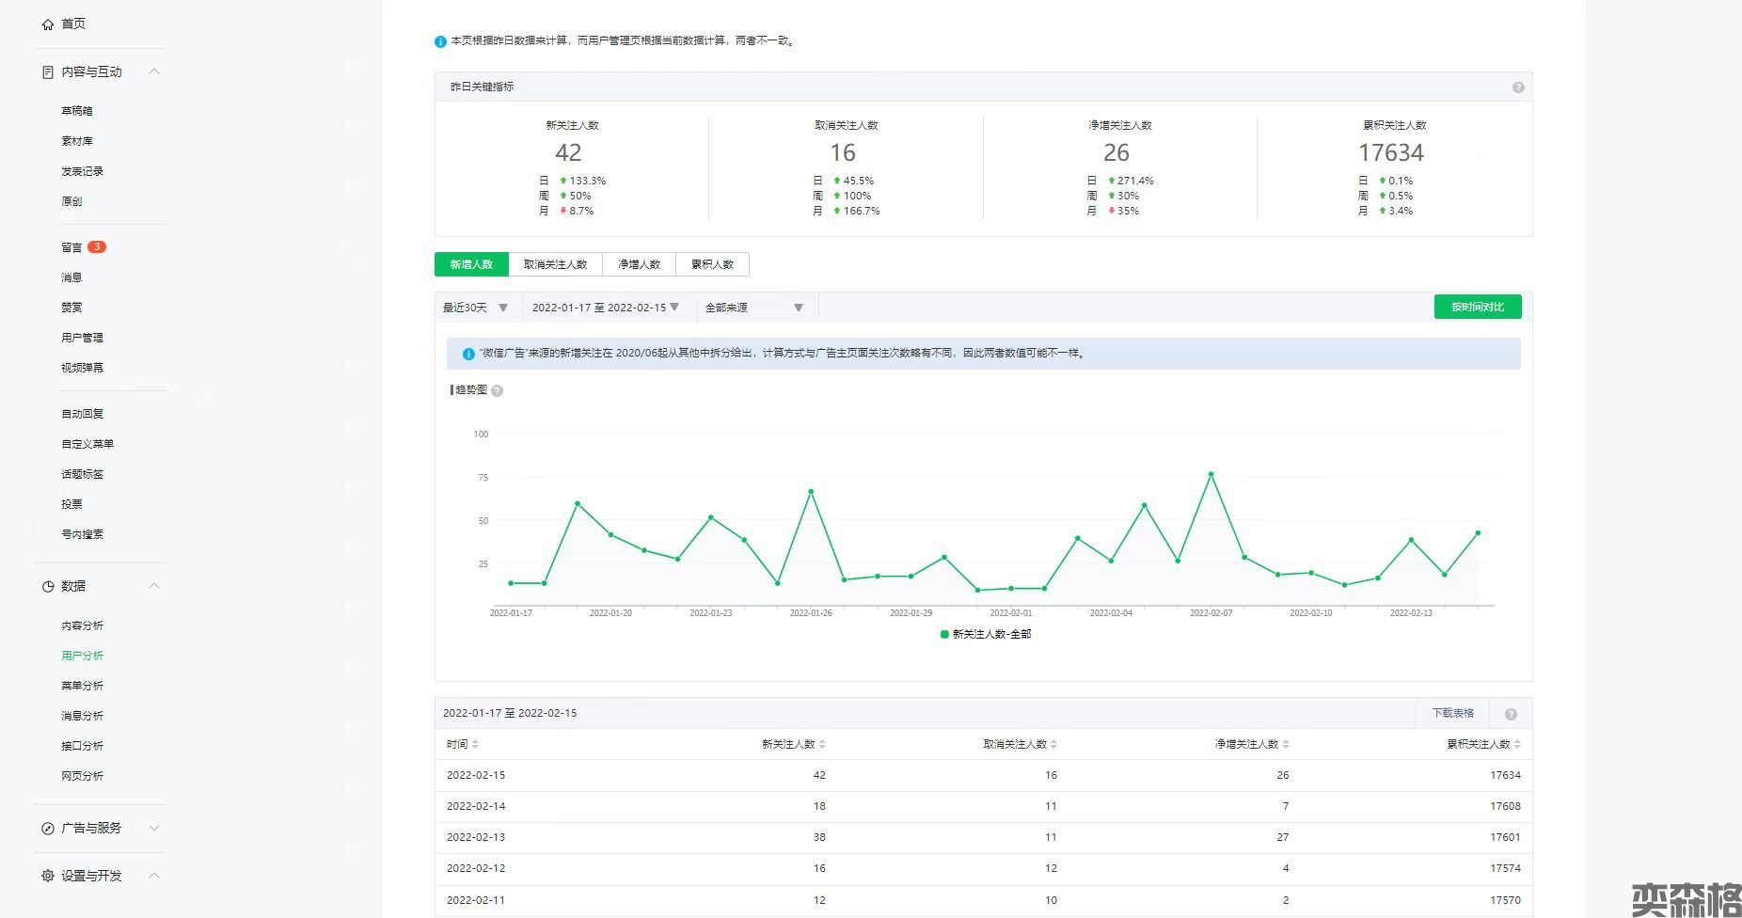
Task: Click the 设置与开发 gear icon
Action: pyautogui.click(x=48, y=876)
